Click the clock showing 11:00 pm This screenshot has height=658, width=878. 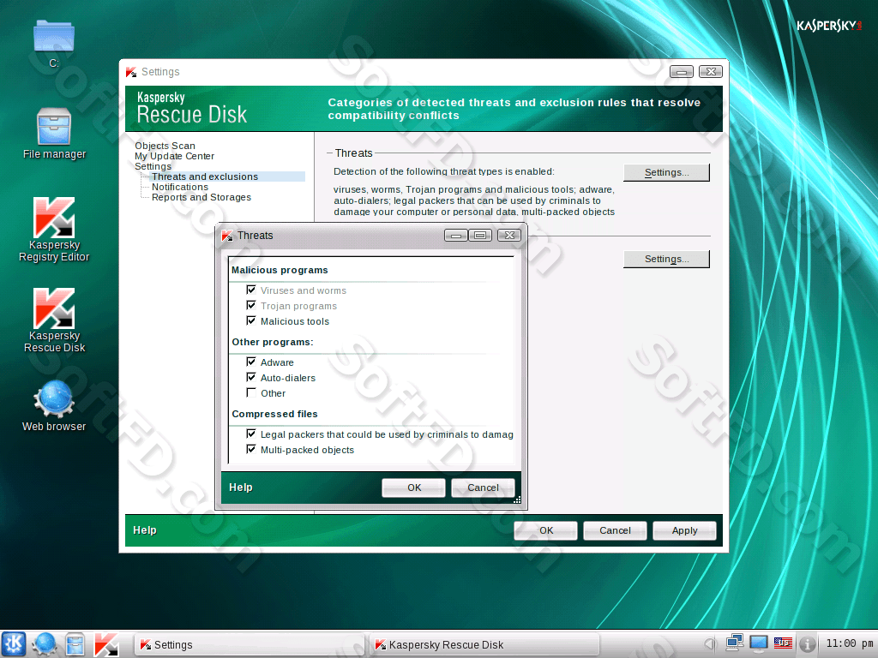click(850, 643)
